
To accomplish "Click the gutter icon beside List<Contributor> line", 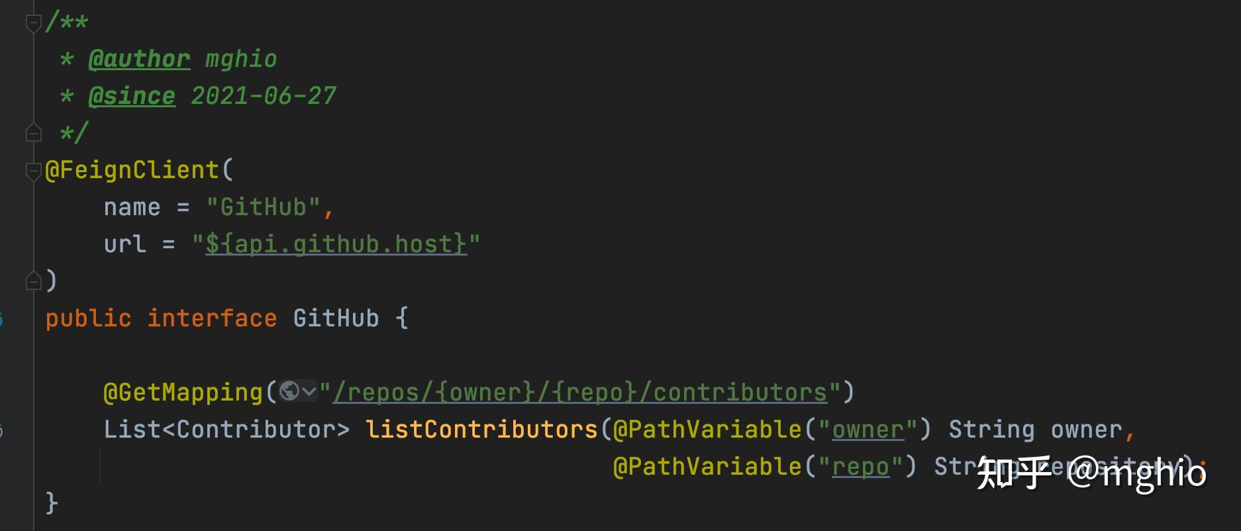I will [1, 430].
